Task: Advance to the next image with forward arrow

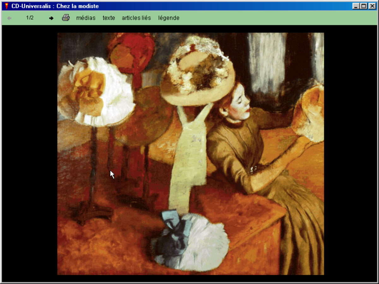Action: tap(51, 18)
